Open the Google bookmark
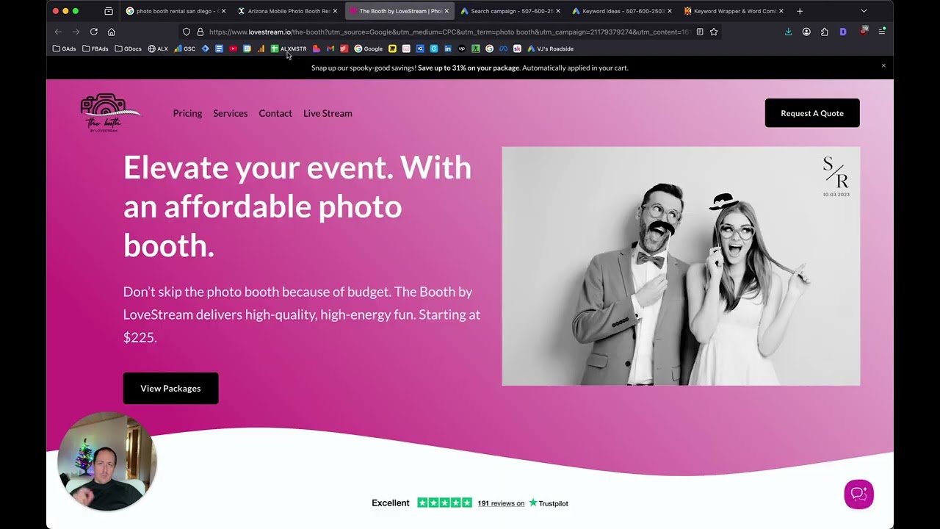This screenshot has height=529, width=940. [x=369, y=48]
